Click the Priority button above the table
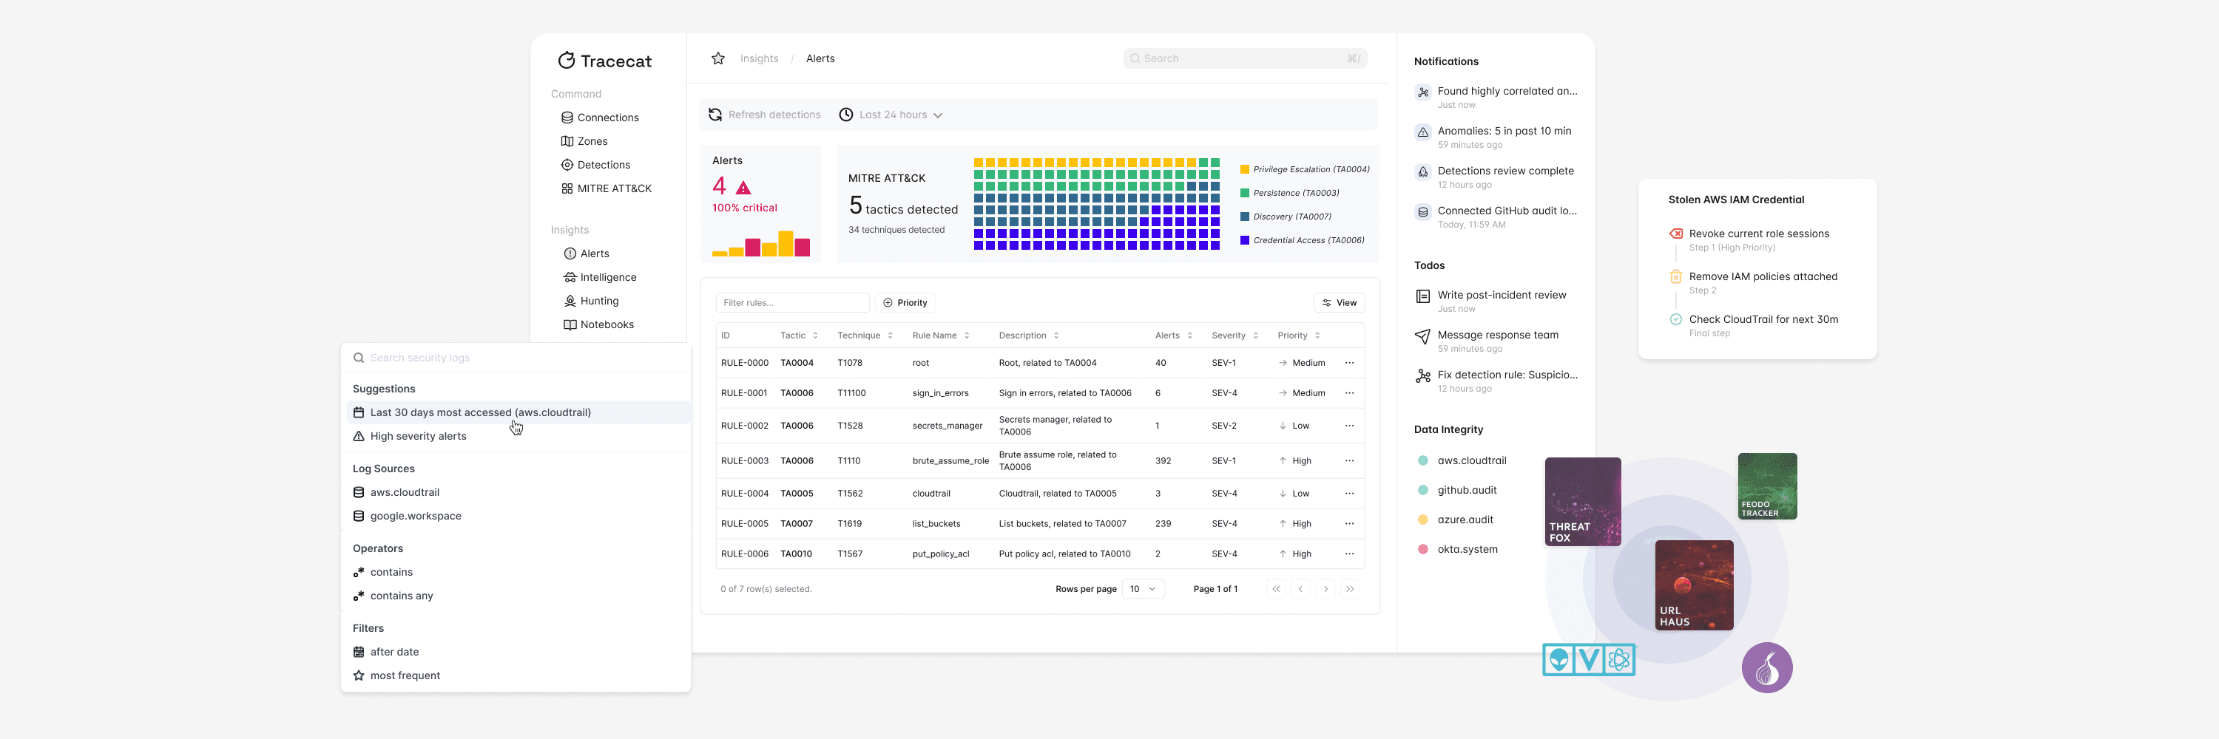 pos(905,302)
